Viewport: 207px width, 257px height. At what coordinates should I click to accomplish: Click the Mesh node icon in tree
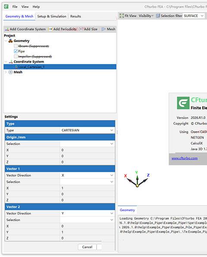pos(10,72)
